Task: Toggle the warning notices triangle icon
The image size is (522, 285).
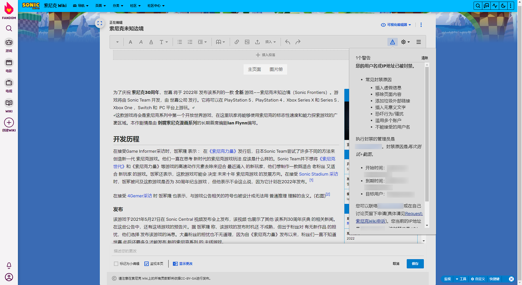Action: click(x=393, y=42)
